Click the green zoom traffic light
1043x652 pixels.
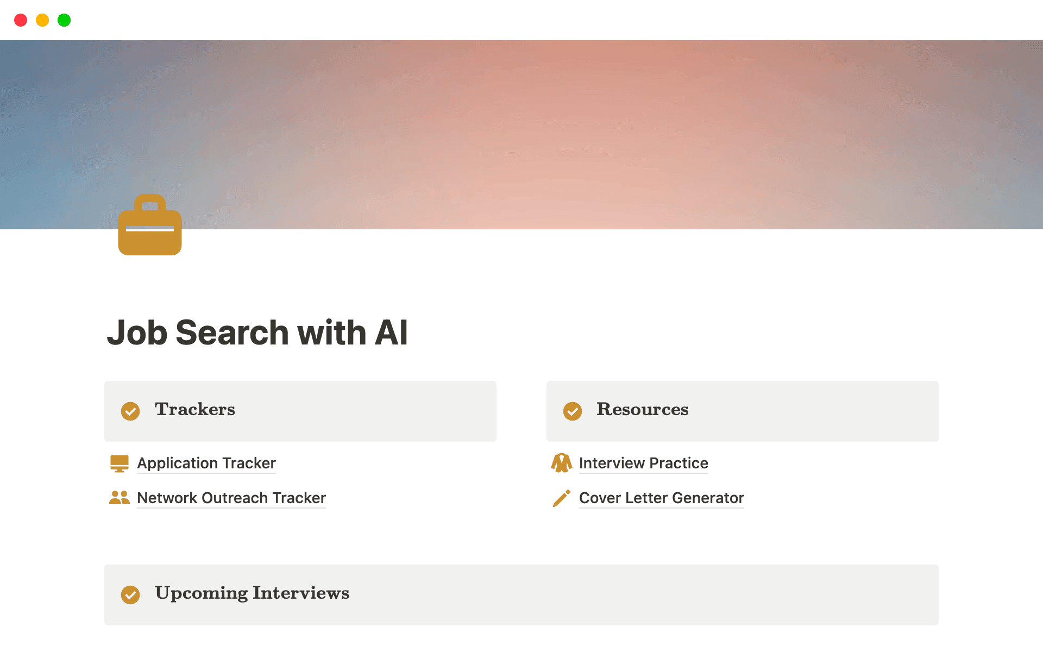click(x=64, y=20)
